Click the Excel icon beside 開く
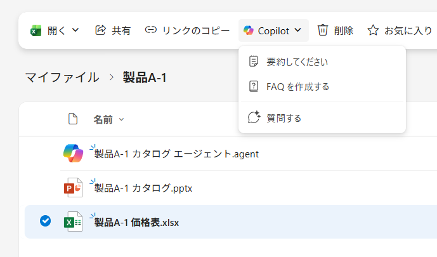Image resolution: width=437 pixels, height=257 pixels. click(36, 30)
